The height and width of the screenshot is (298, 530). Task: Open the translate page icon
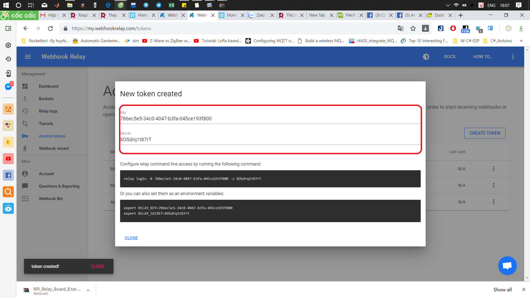point(401,28)
